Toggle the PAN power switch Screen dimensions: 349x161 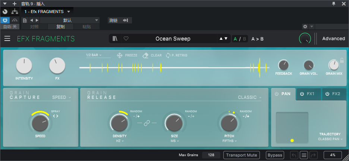277,94
